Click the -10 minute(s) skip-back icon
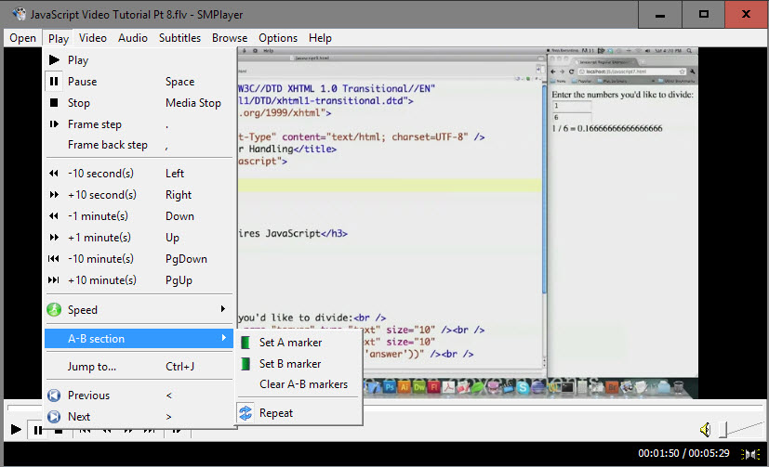Image resolution: width=769 pixels, height=467 pixels. click(54, 258)
